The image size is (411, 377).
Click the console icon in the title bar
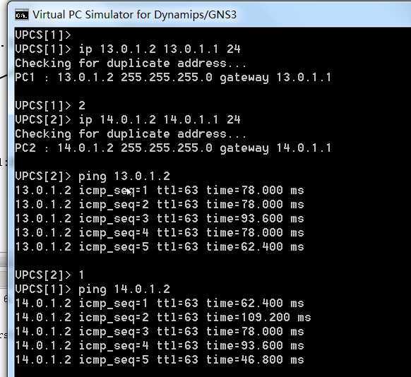[22, 15]
